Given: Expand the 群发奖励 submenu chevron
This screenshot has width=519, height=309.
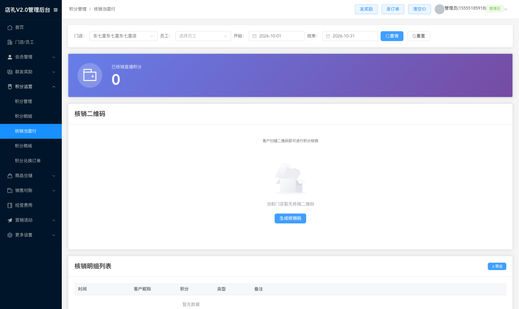Looking at the screenshot, I should click(x=54, y=72).
